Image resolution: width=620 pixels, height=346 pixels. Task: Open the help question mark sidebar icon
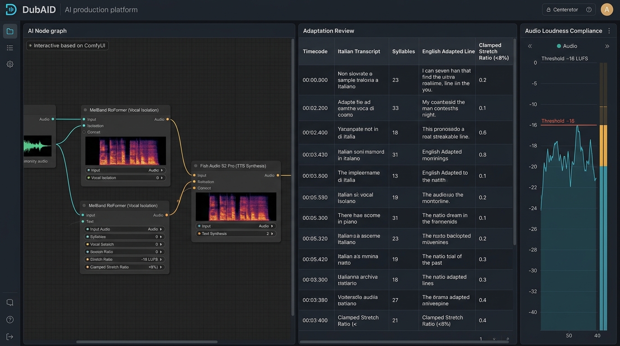10,320
